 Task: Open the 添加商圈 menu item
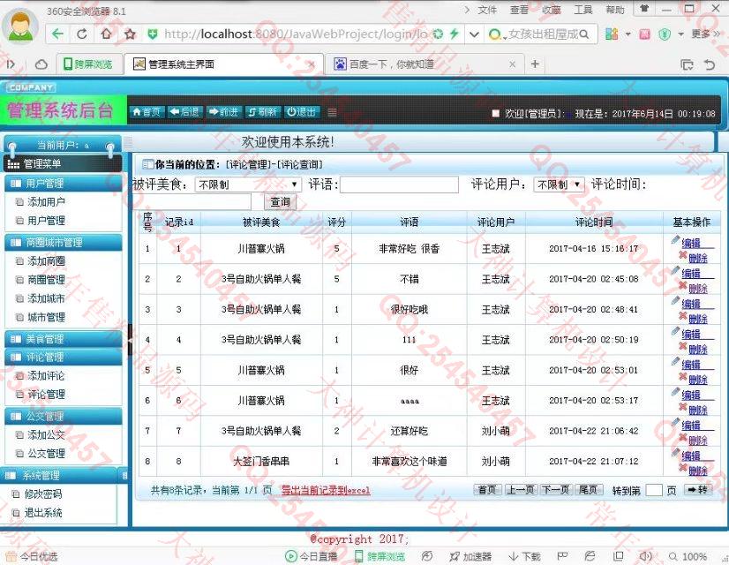pyautogui.click(x=46, y=261)
